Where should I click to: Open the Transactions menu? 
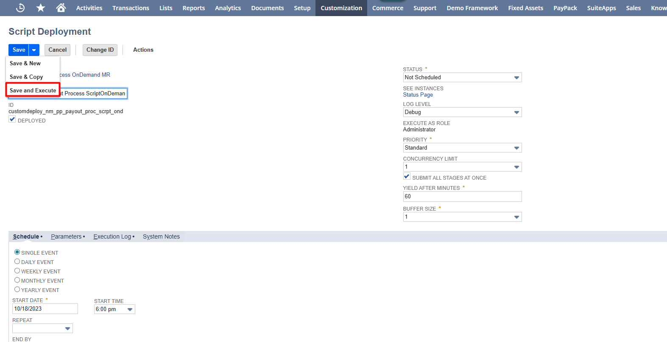131,8
